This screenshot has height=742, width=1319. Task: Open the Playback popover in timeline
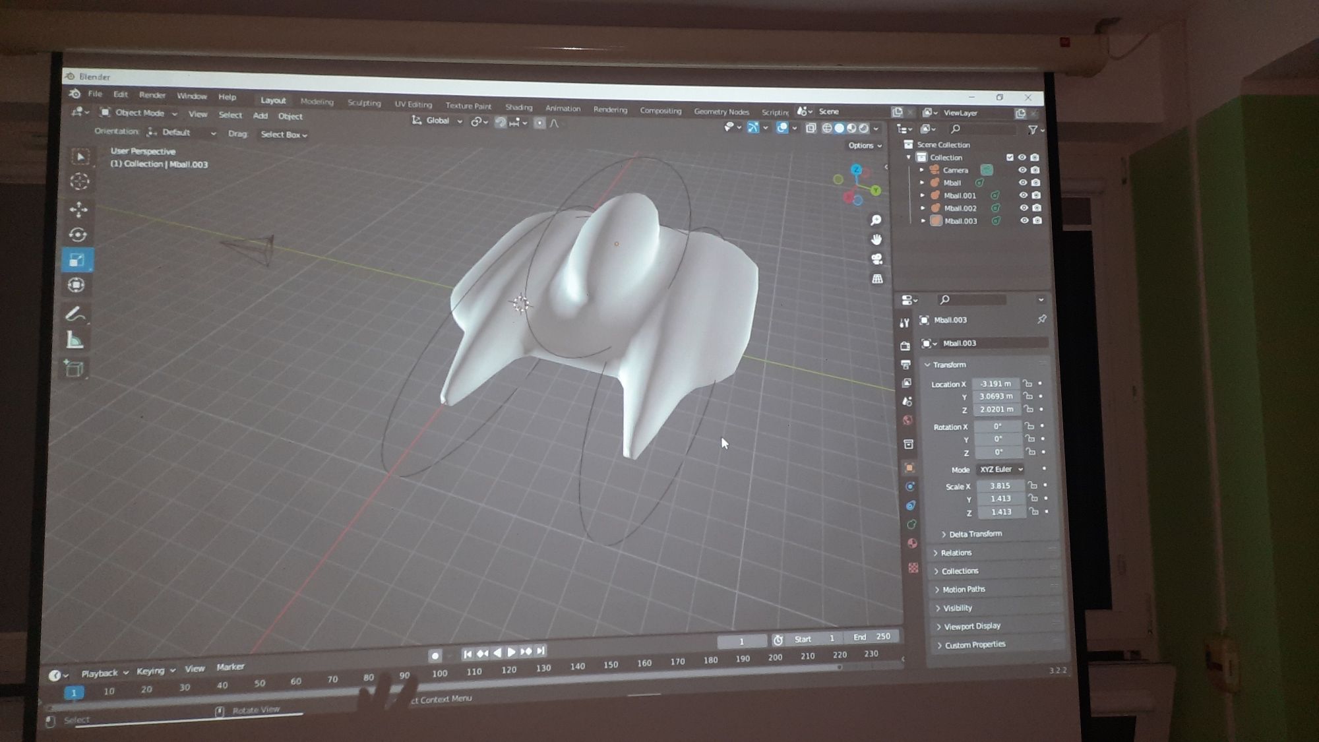(x=104, y=673)
